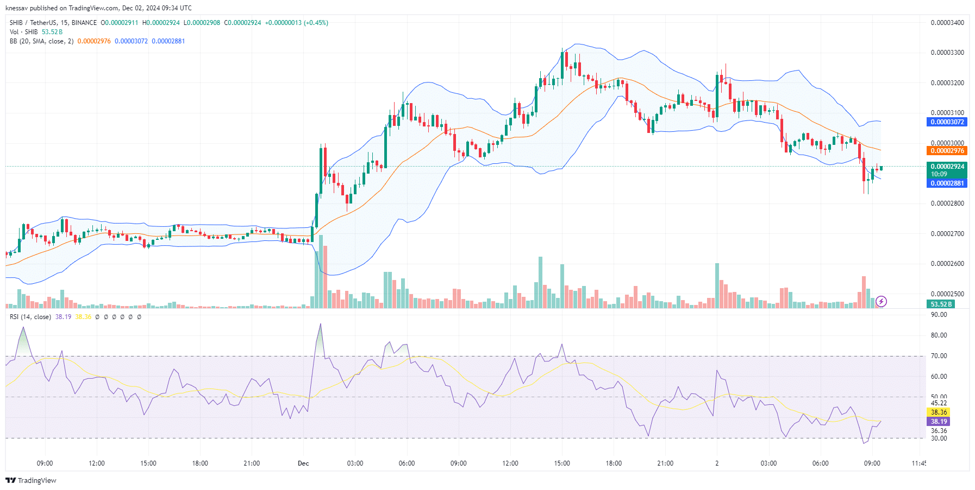Click the 70.00 RSI axis label
Viewport: 975px width, 490px height.
tap(939, 356)
